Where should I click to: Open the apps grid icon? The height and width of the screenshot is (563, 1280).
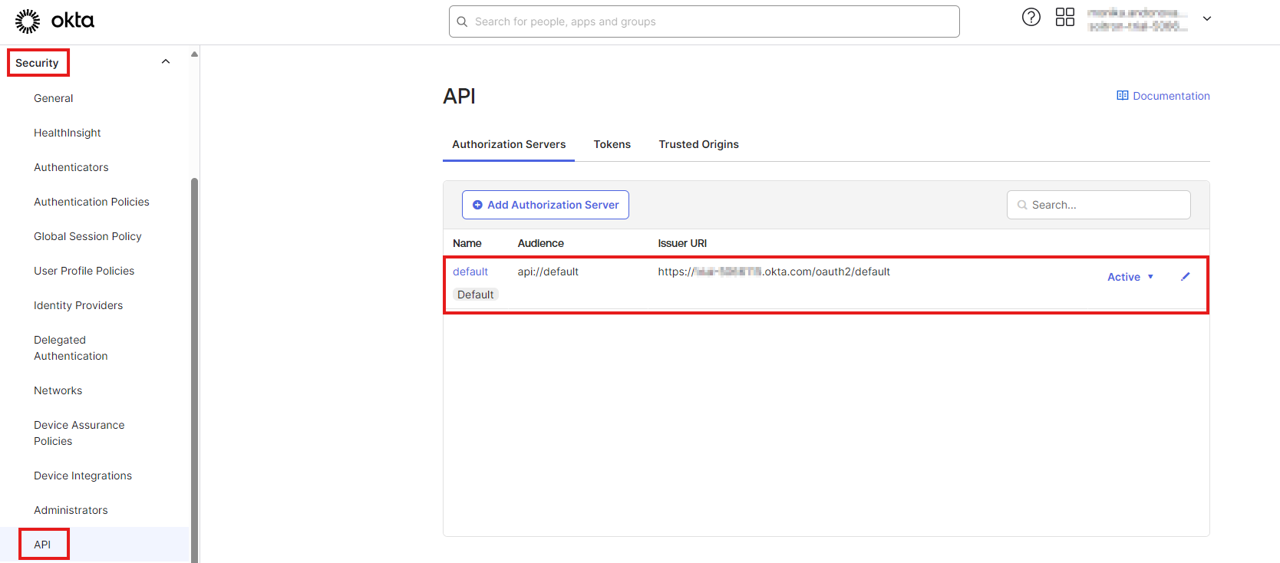point(1064,17)
